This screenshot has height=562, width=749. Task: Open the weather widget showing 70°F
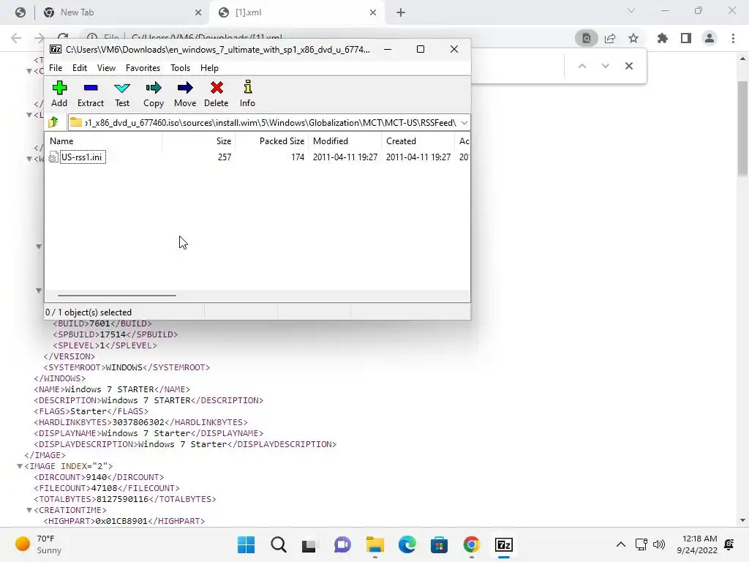(x=39, y=544)
